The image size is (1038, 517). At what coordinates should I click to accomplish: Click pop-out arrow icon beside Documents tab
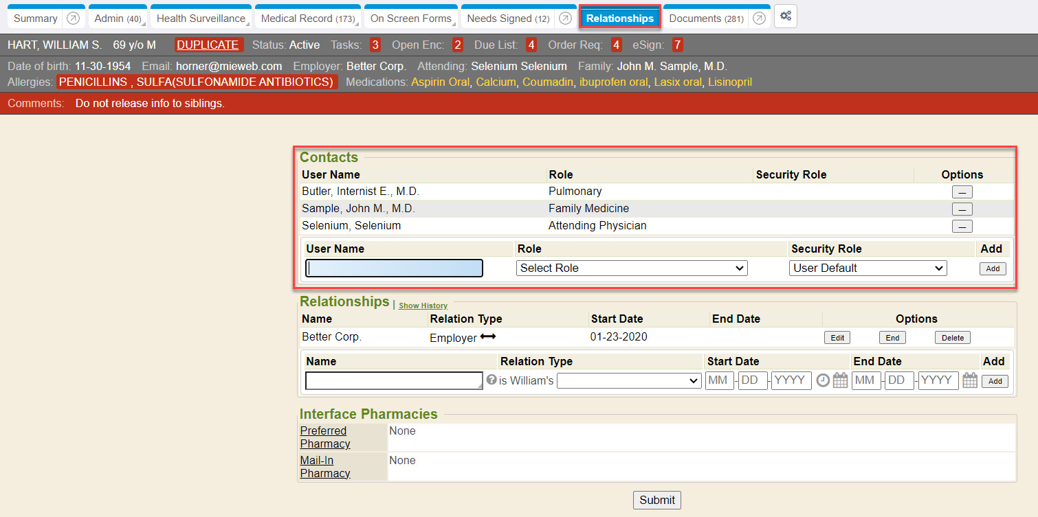[x=759, y=19]
